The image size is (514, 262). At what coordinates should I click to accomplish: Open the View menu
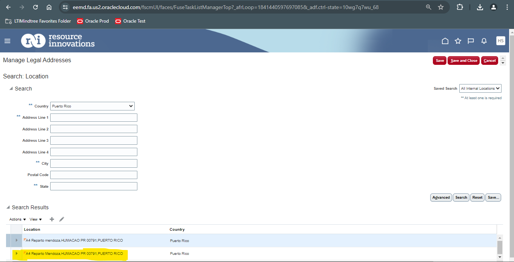[35, 219]
